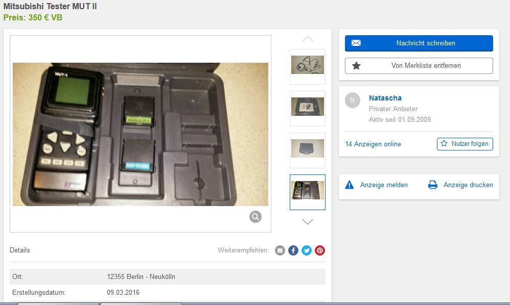Screen dimensions: 510x305
Task: Select the highlighted fourth thumbnail
Action: click(308, 191)
